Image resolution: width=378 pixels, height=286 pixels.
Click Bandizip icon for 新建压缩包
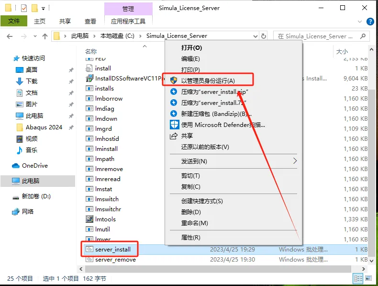click(174, 114)
